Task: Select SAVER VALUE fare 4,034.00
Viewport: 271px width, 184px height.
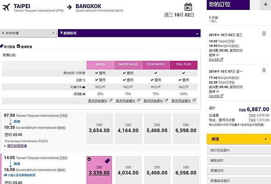Action: 128,170
